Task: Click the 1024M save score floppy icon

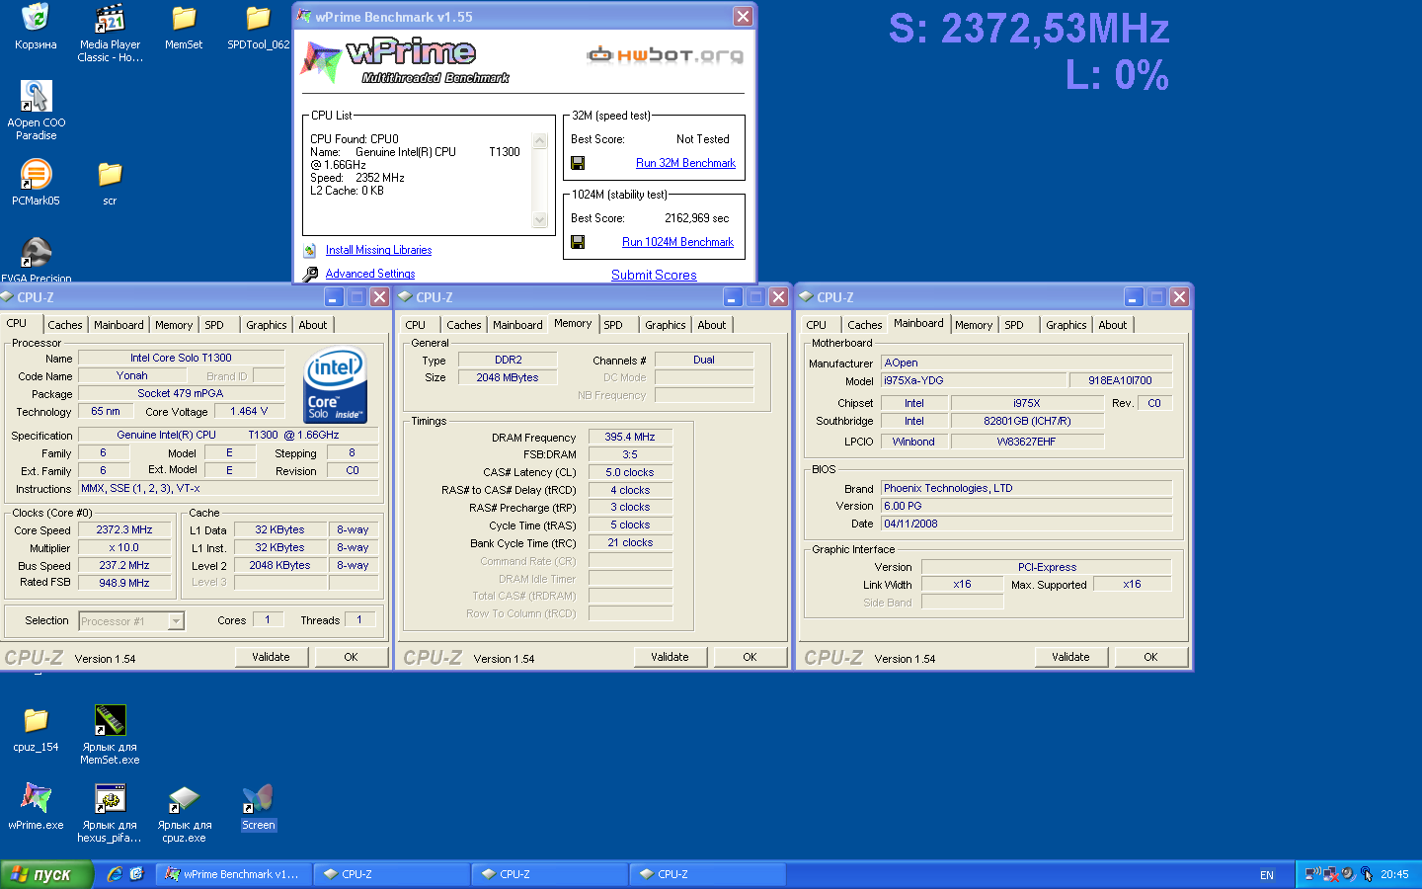Action: 578,242
